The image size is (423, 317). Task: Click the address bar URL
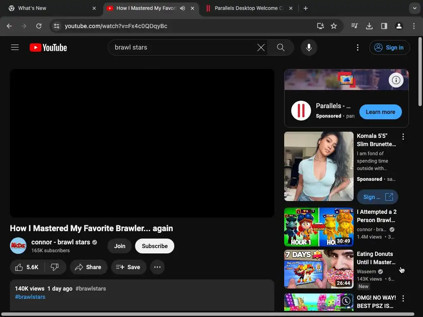click(x=116, y=26)
